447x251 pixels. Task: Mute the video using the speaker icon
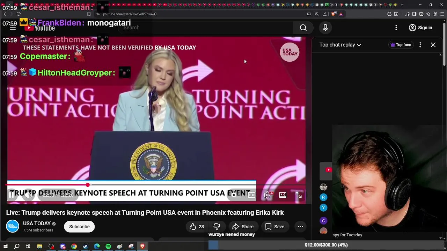coord(28,195)
